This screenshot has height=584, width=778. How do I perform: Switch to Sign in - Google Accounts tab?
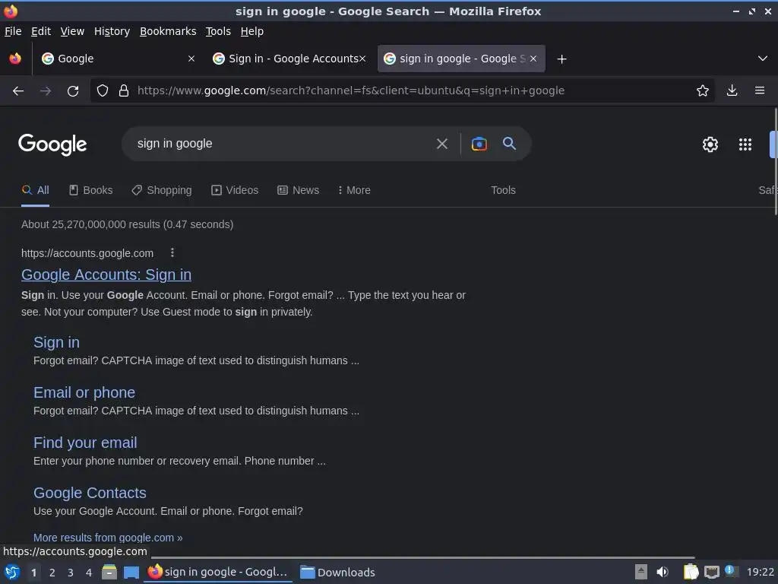click(x=289, y=59)
